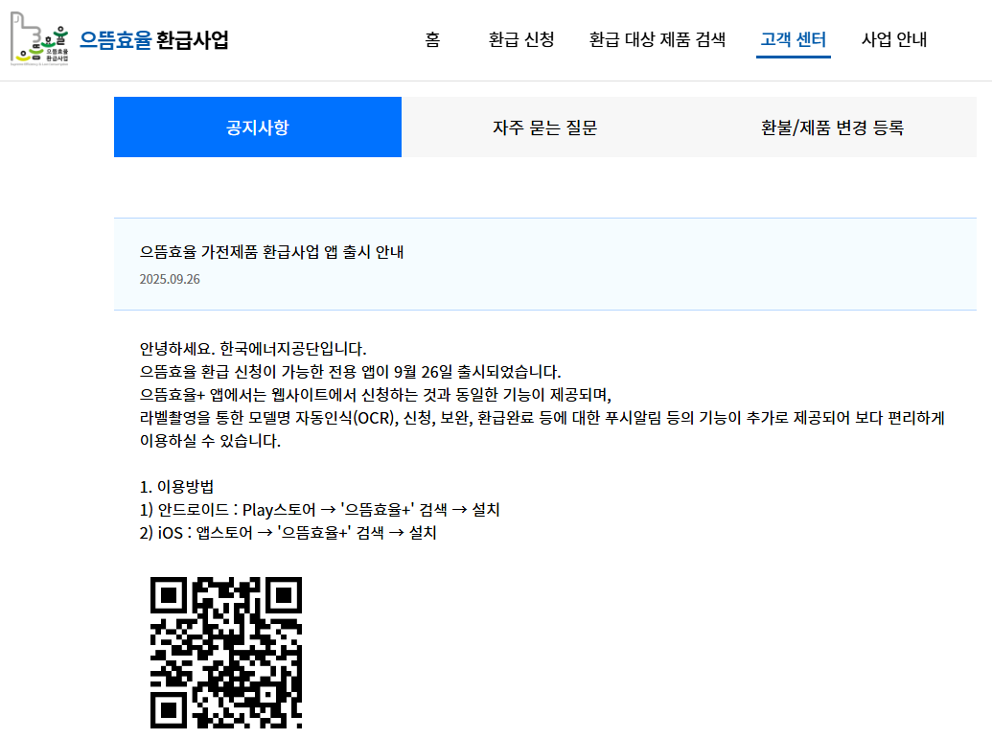Switch to the 자주 묻는 질문 tab

coord(544,127)
